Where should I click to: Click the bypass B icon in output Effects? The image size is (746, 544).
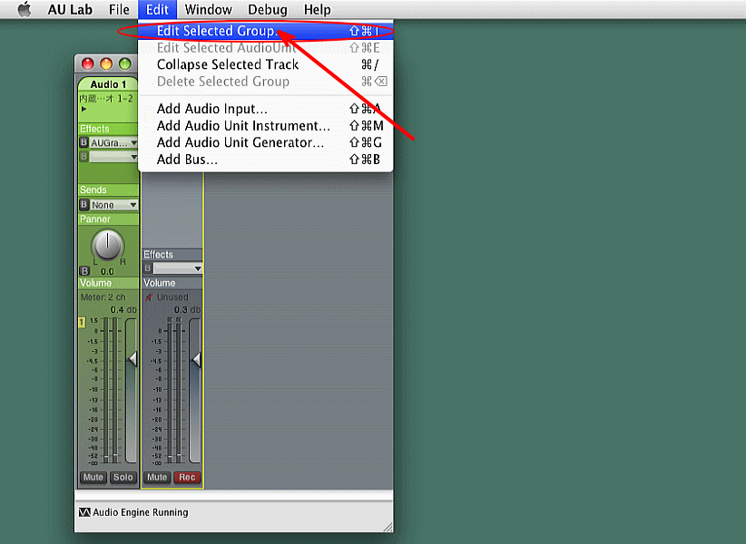click(148, 268)
